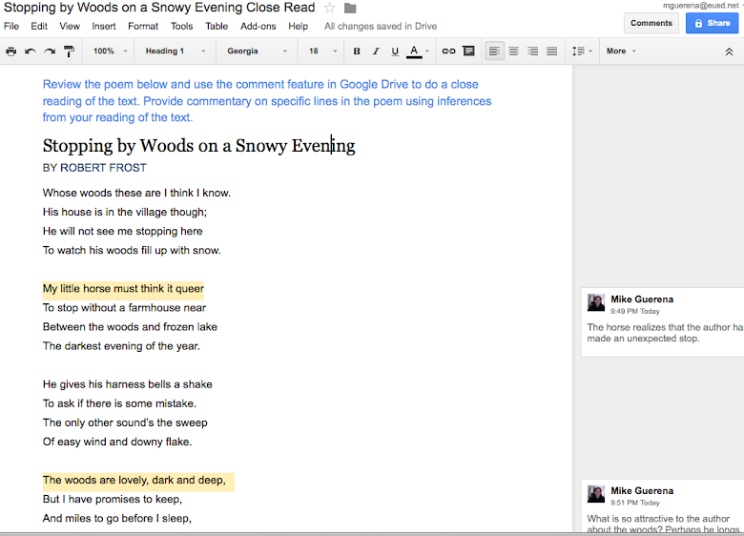Open the zoom 100% dropdown
The height and width of the screenshot is (536, 744).
(111, 52)
